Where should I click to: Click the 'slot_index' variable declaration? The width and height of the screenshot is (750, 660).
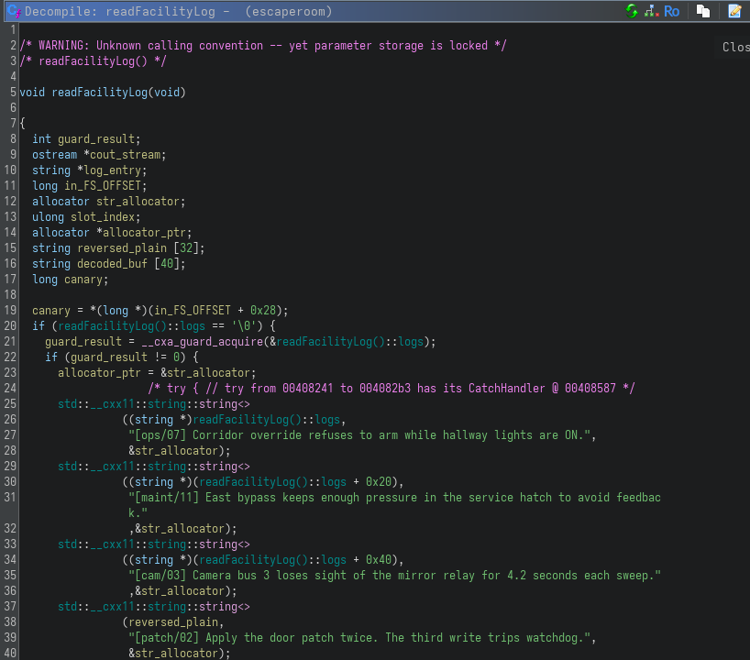[x=103, y=217]
